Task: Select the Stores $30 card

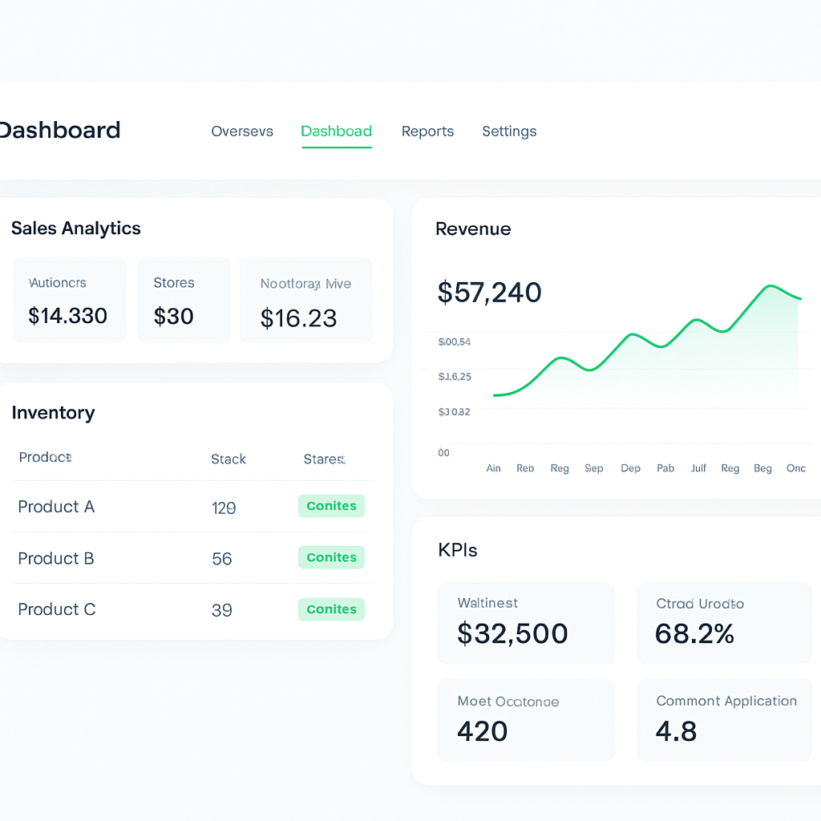Action: pos(184,300)
